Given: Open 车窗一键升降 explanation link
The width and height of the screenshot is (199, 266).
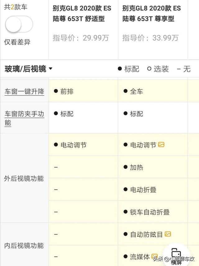Looking at the screenshot, I should pyautogui.click(x=24, y=91).
